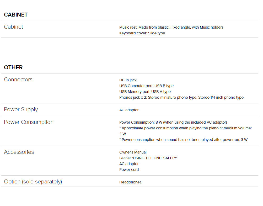Select the Phones jack x 2 line

click(181, 97)
